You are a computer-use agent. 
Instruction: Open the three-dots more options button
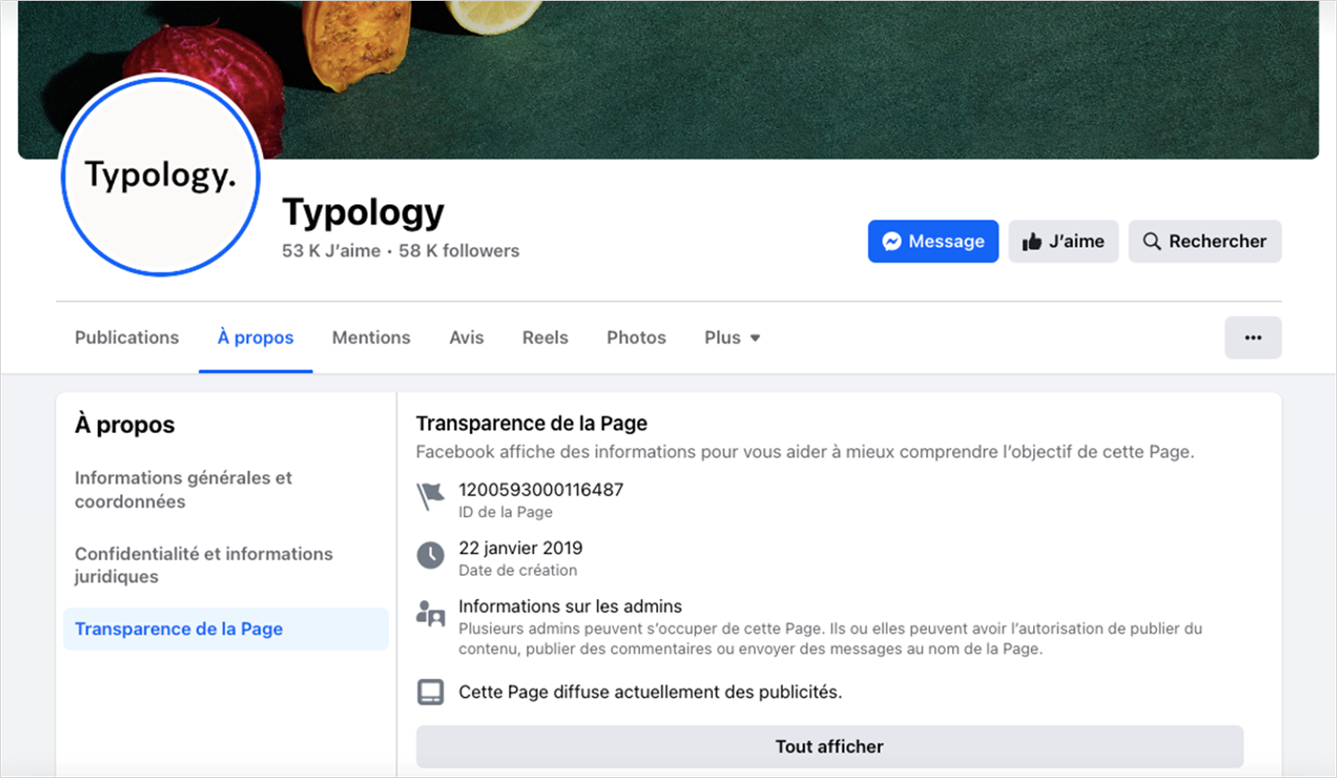click(1253, 338)
